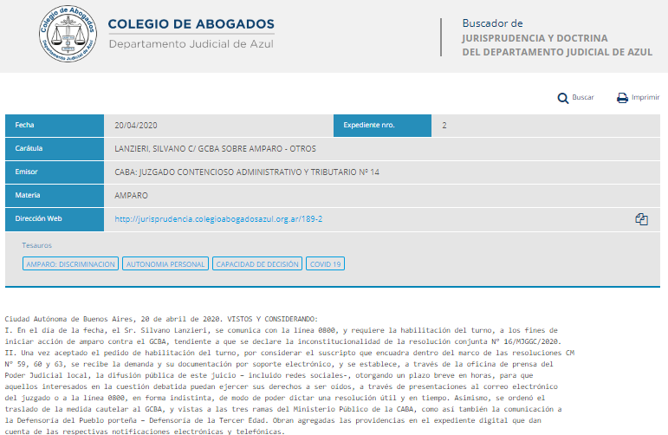Click the Fecha field label

[25, 126]
